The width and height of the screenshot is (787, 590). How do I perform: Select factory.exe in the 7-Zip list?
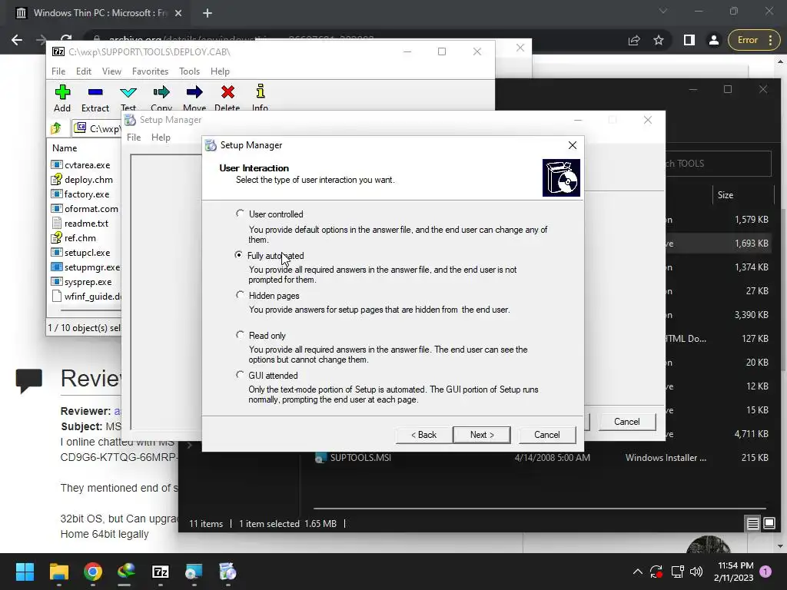(85, 194)
